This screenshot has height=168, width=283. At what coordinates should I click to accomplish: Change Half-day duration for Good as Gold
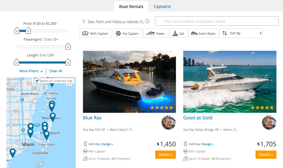tap(207, 144)
